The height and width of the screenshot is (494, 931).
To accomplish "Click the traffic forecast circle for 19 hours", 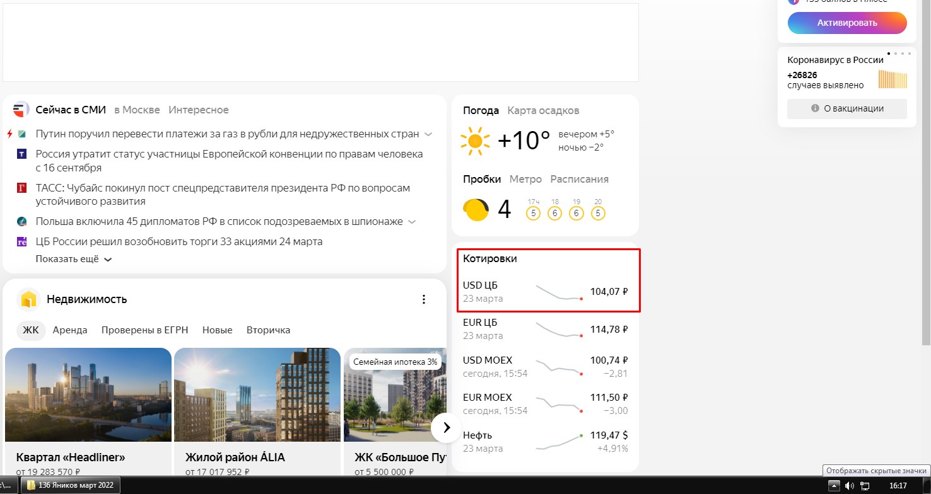I will (576, 214).
